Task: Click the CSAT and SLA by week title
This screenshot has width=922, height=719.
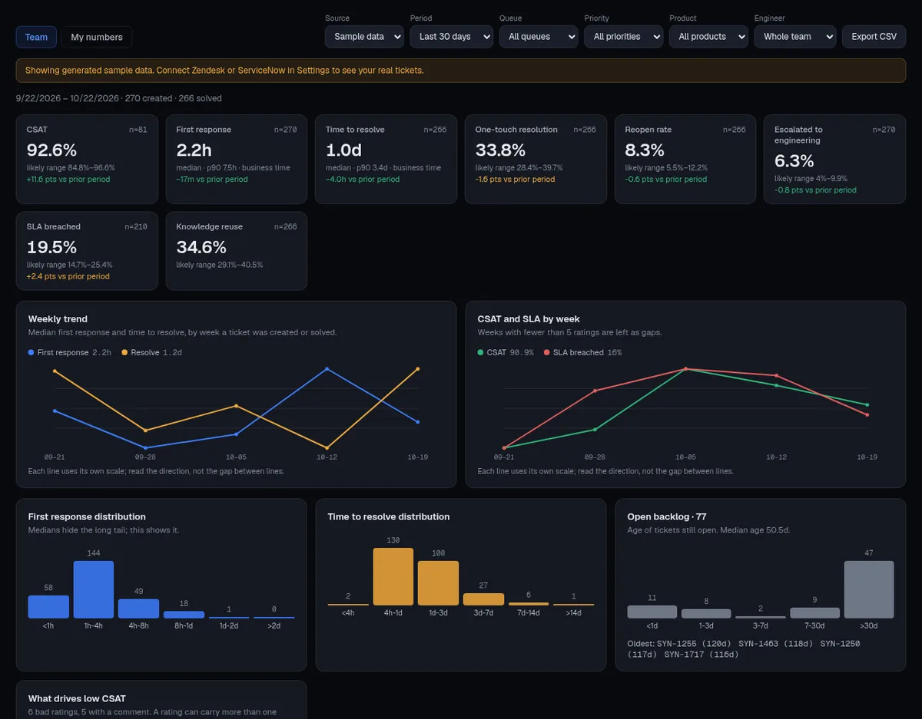Action: [529, 319]
